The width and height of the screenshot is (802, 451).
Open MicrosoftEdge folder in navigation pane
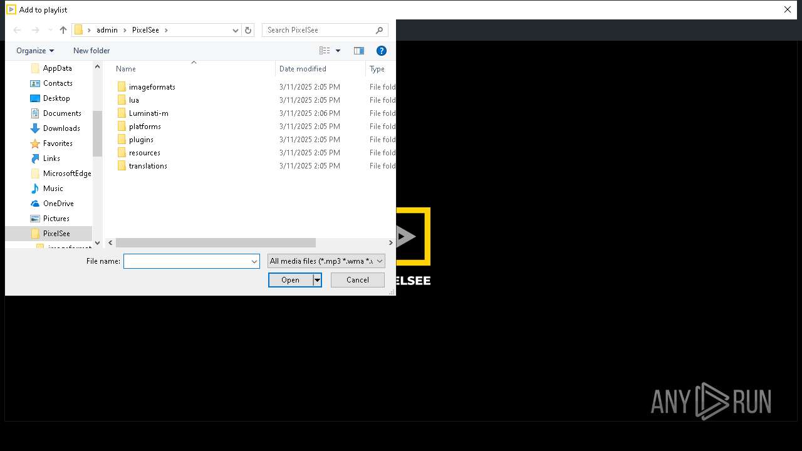coord(67,174)
